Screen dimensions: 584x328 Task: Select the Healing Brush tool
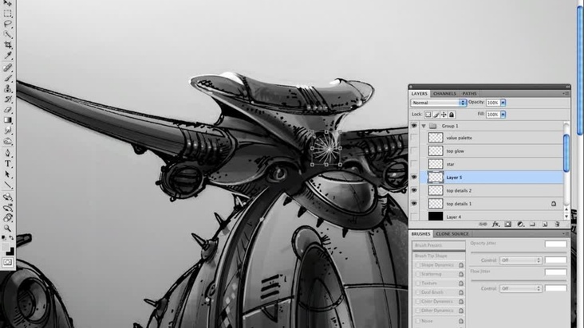[x=7, y=68]
